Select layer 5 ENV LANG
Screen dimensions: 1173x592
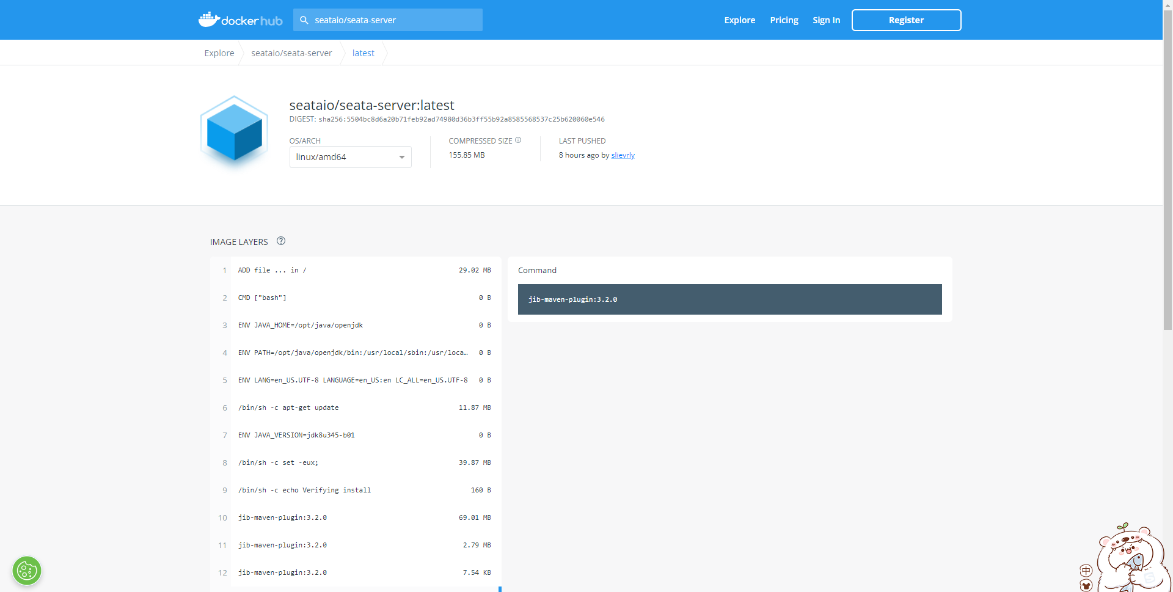(x=356, y=380)
